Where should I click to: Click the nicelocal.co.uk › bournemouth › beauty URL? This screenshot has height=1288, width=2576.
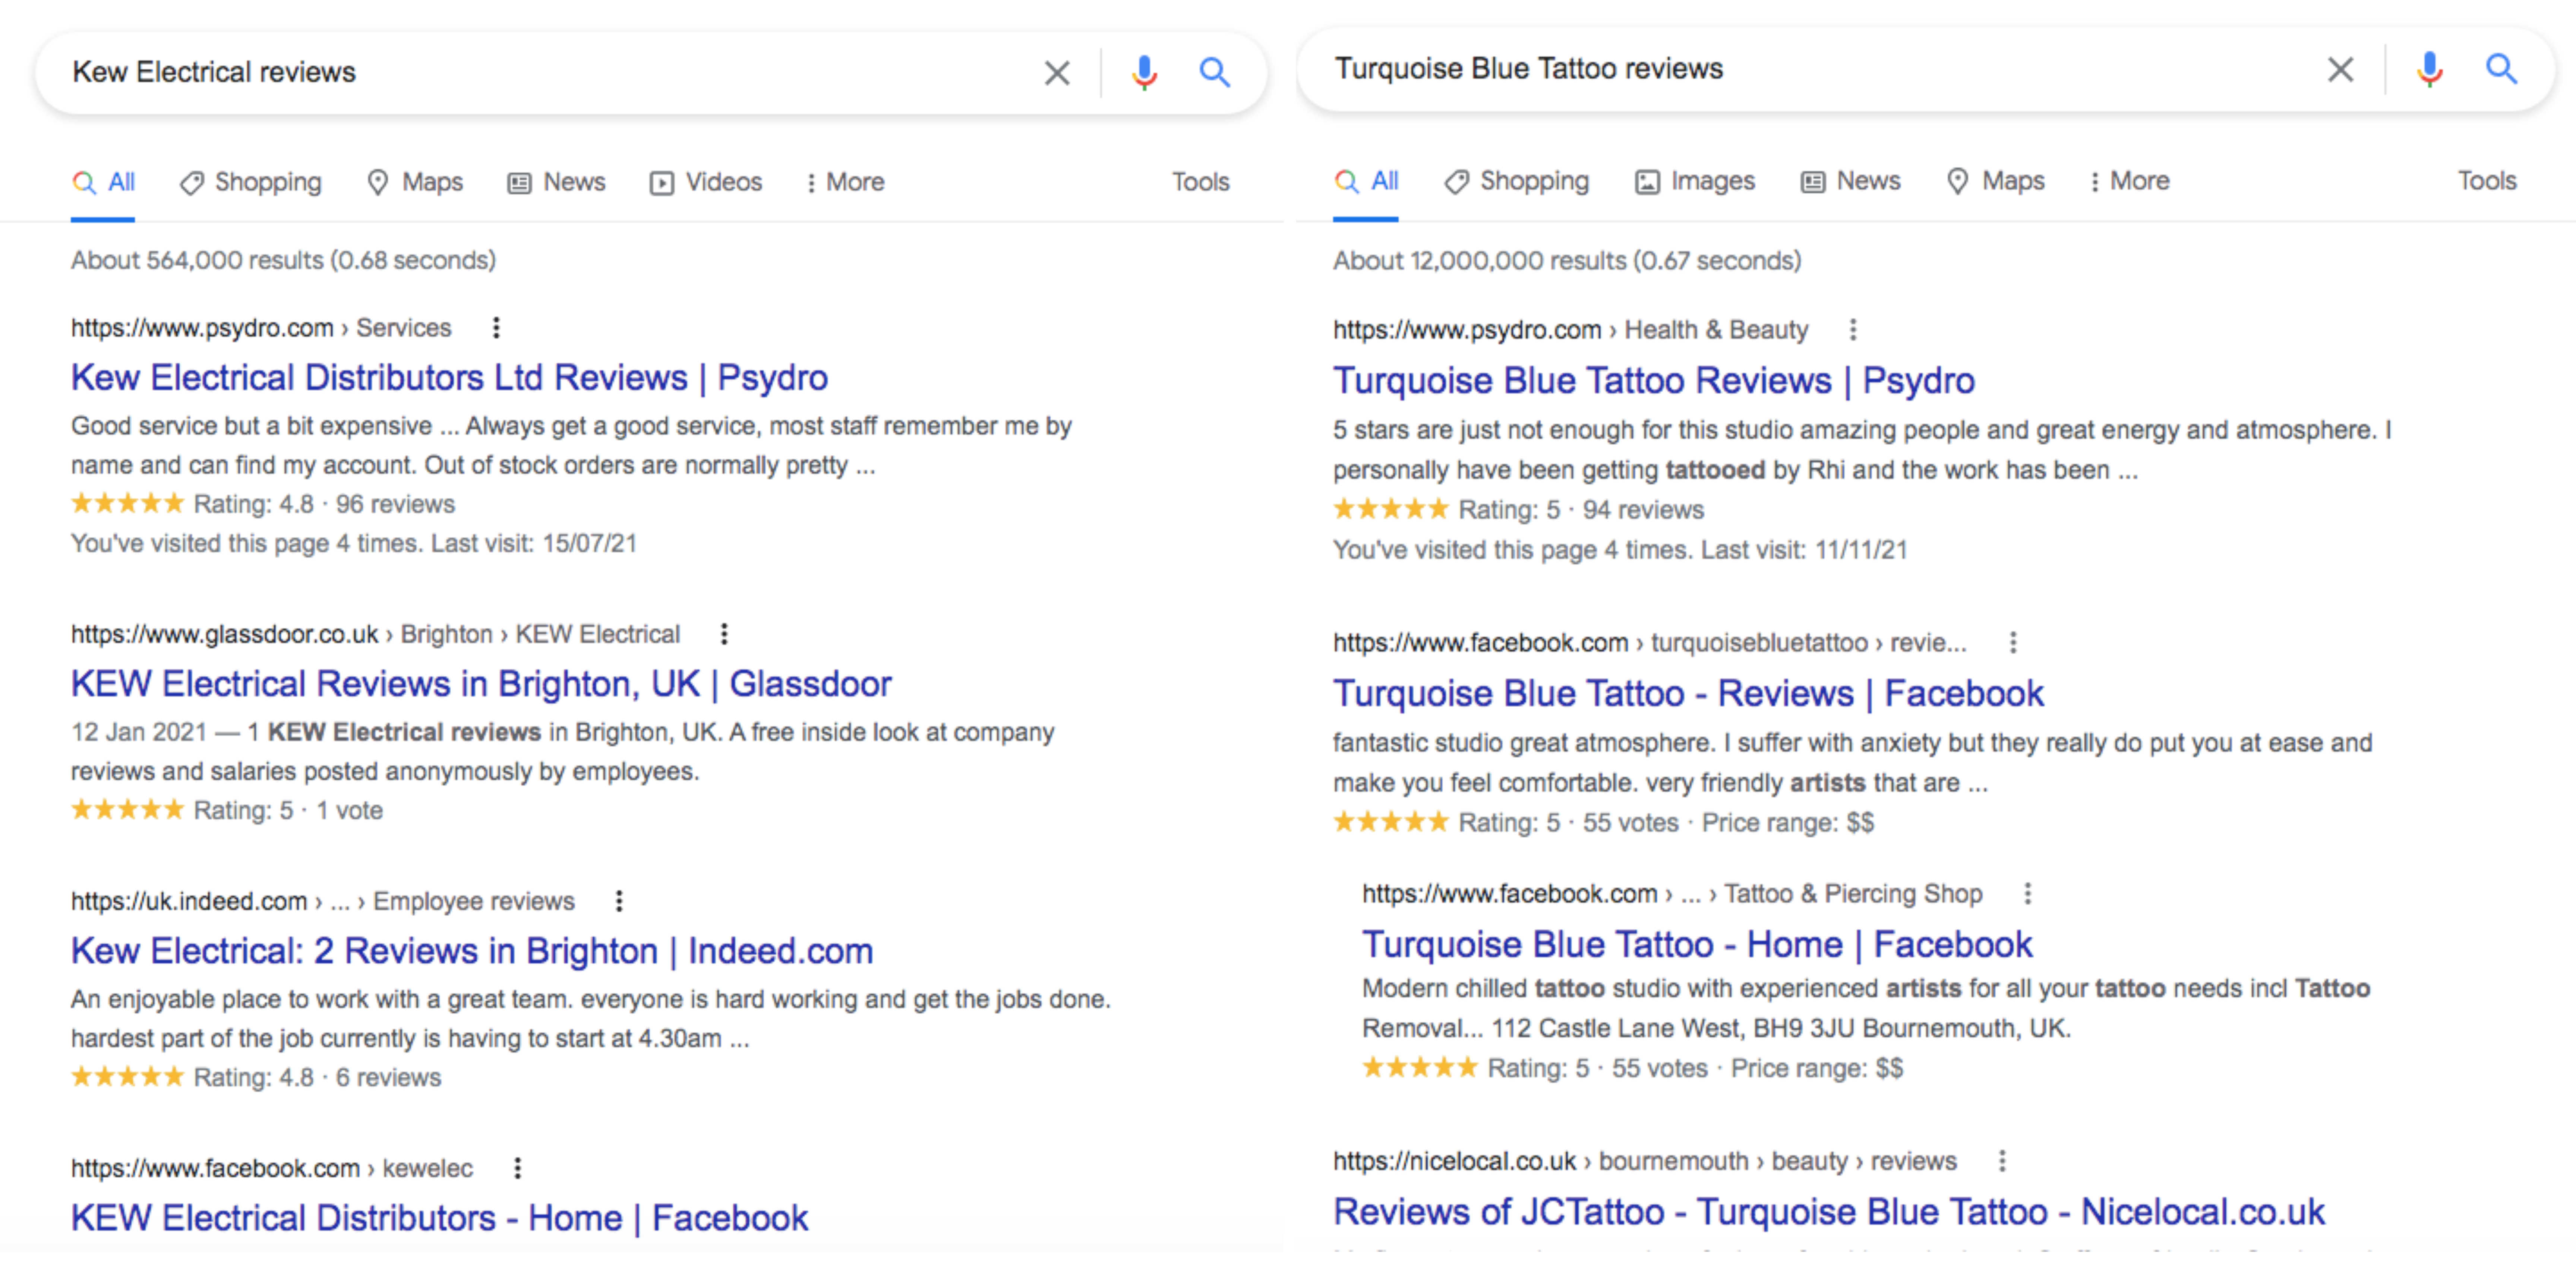1645,1161
